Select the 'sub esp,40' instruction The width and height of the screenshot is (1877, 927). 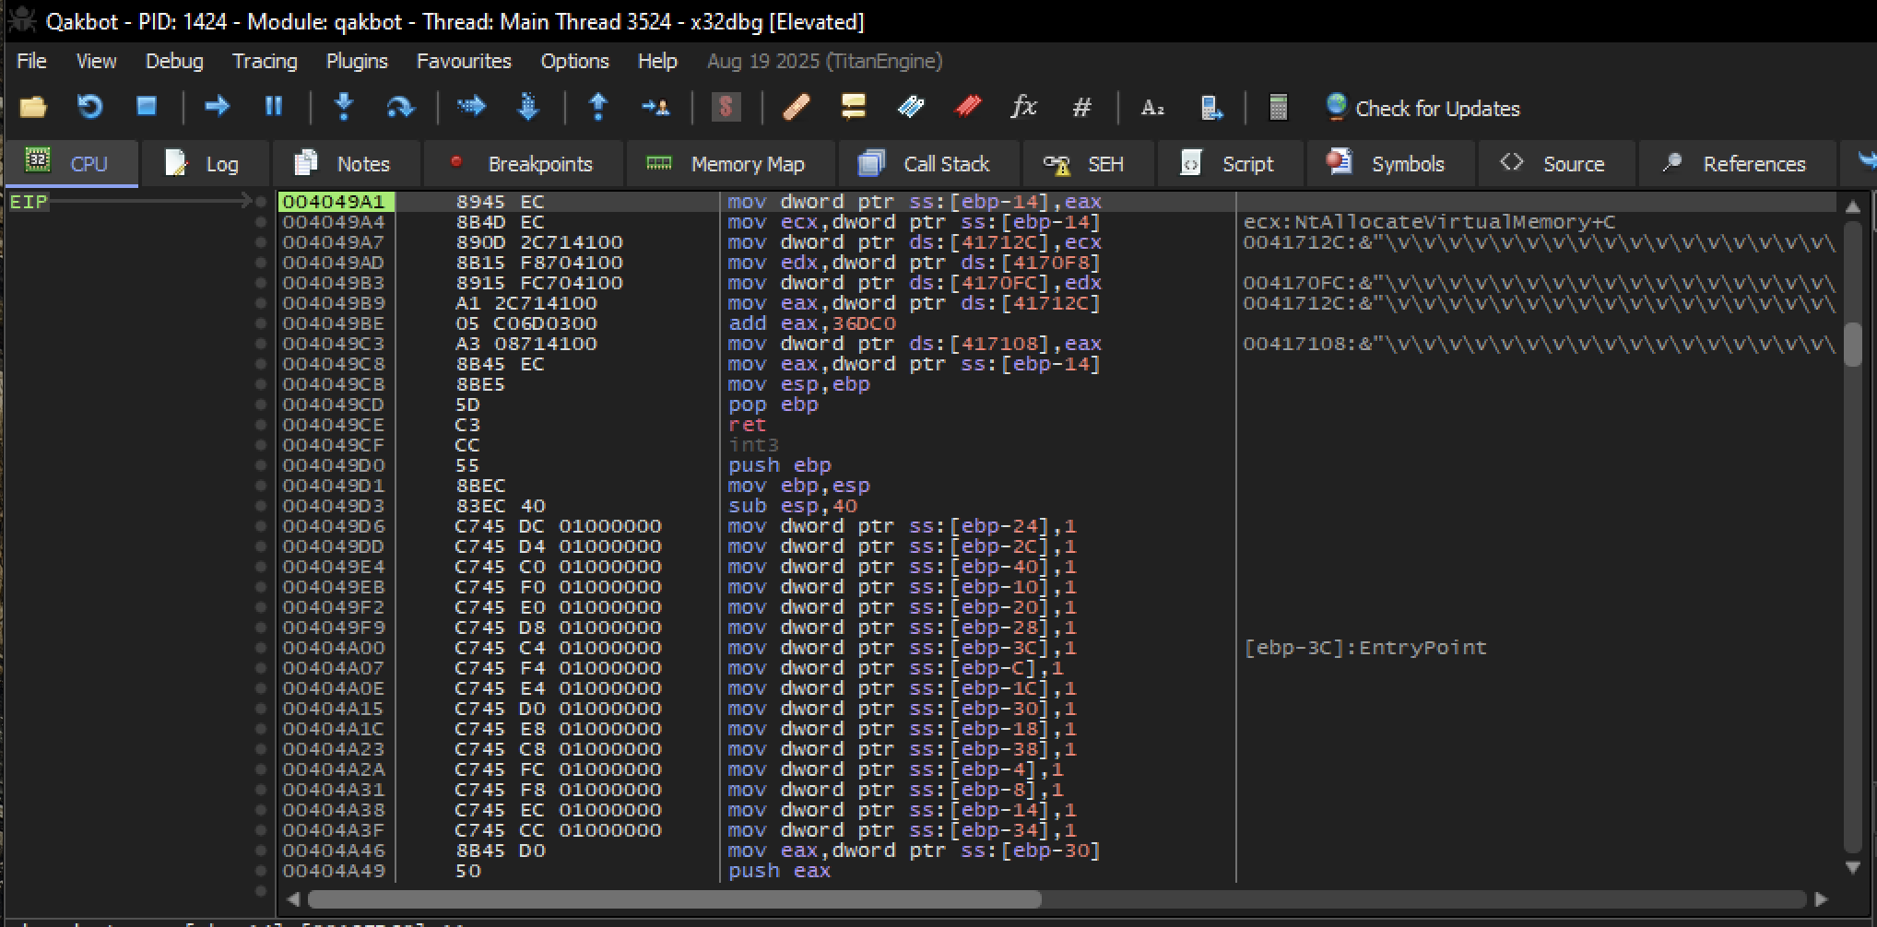click(792, 506)
